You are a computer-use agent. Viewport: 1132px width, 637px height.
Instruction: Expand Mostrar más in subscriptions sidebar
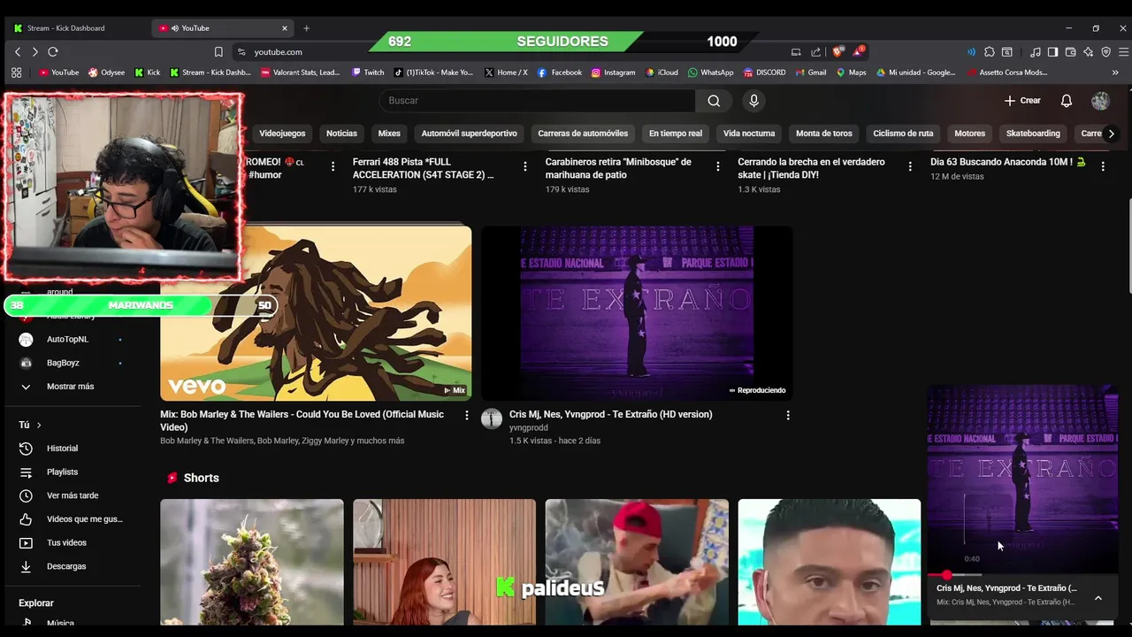tap(71, 387)
